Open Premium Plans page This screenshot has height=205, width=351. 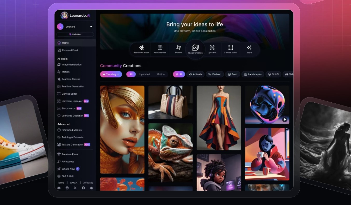pos(70,154)
